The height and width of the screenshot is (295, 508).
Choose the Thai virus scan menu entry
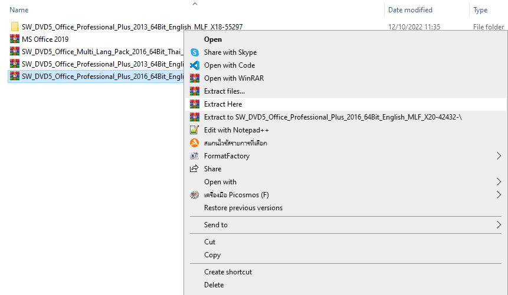click(235, 143)
